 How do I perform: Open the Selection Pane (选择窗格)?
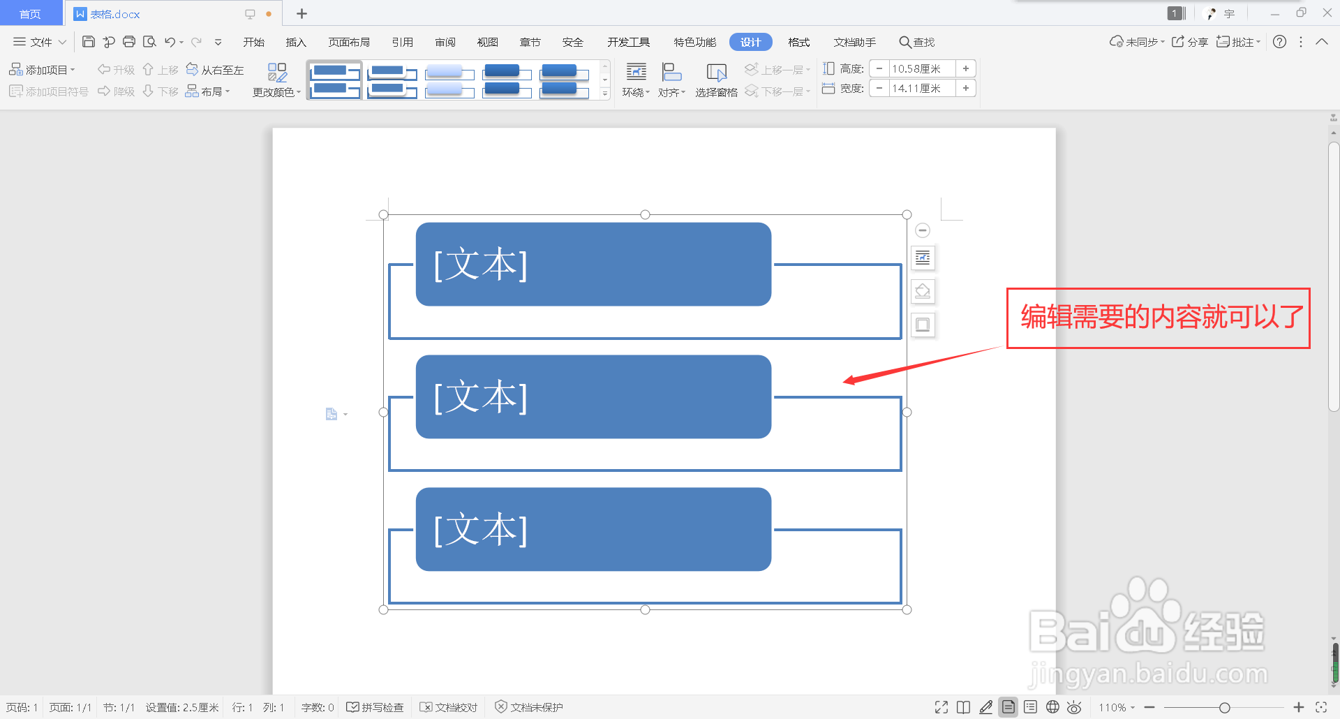716,80
